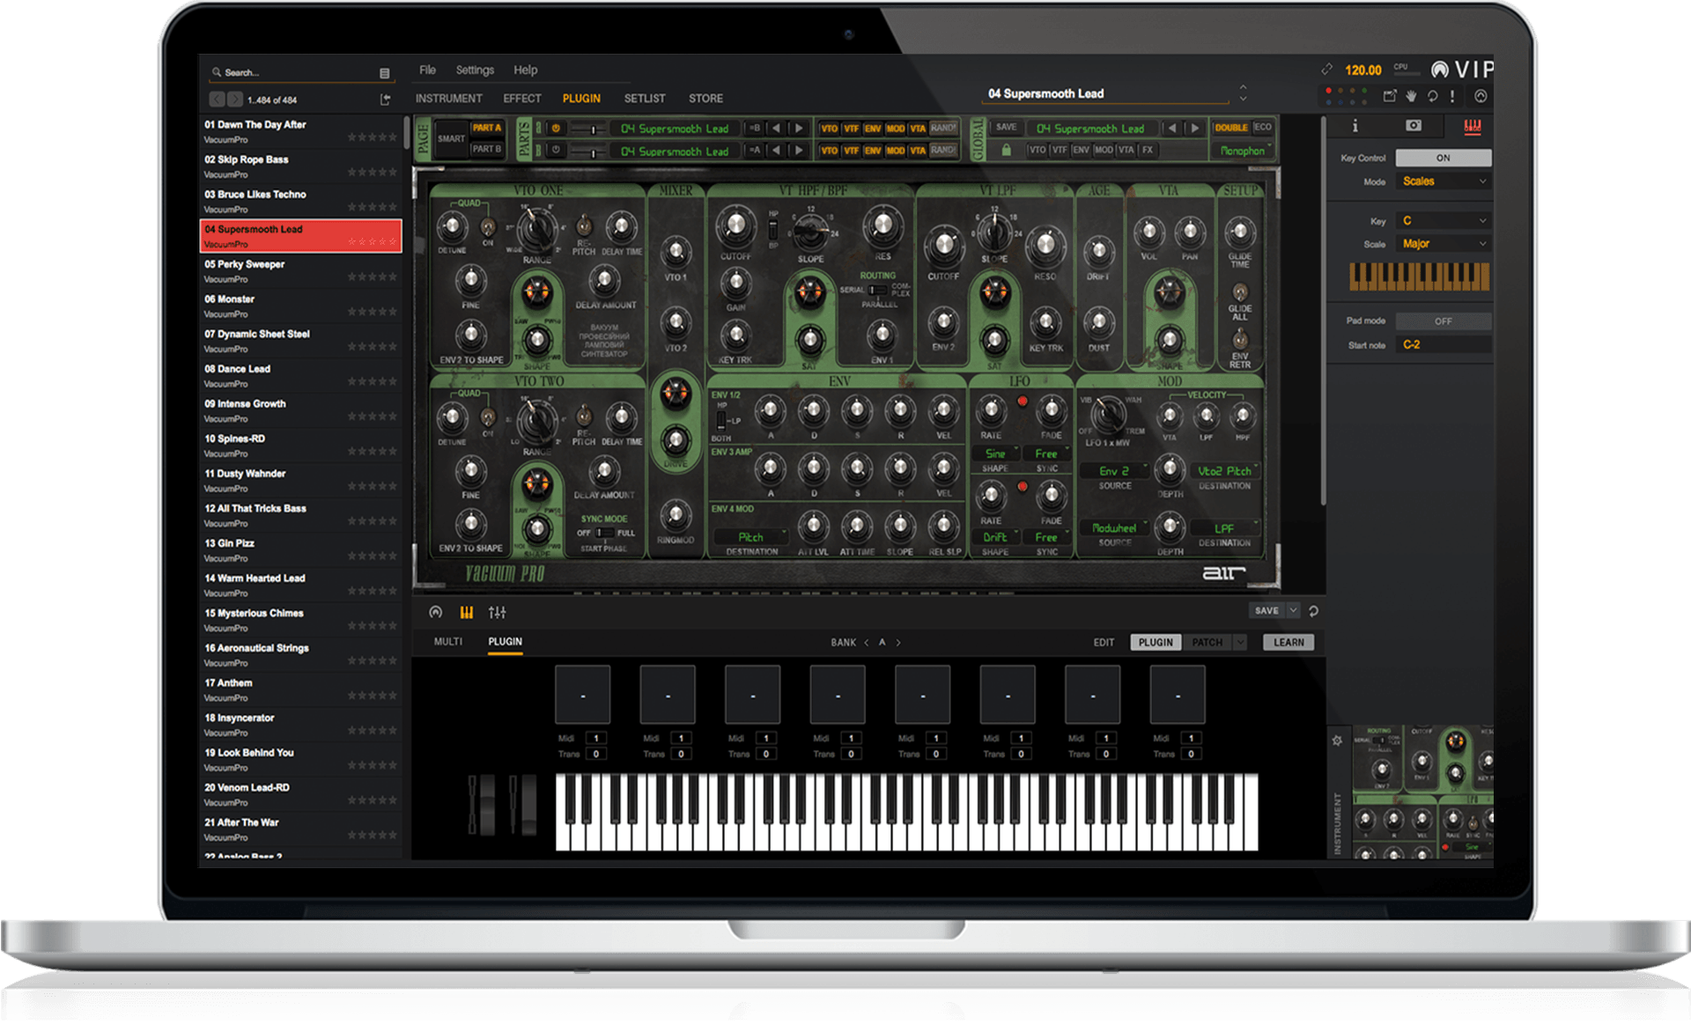Copy Part A to B with =B button

755,128
